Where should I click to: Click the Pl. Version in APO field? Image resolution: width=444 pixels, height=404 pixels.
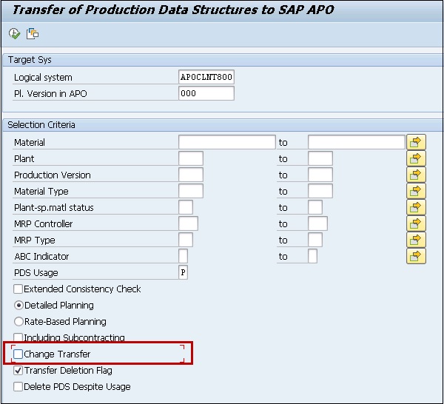pos(206,93)
